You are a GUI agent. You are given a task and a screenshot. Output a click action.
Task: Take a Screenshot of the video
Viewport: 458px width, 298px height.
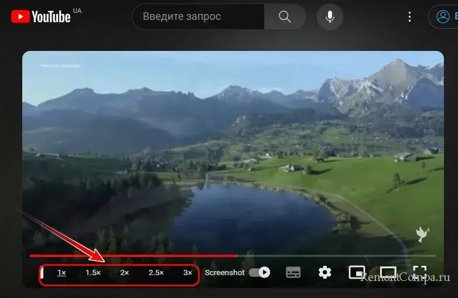(x=224, y=273)
